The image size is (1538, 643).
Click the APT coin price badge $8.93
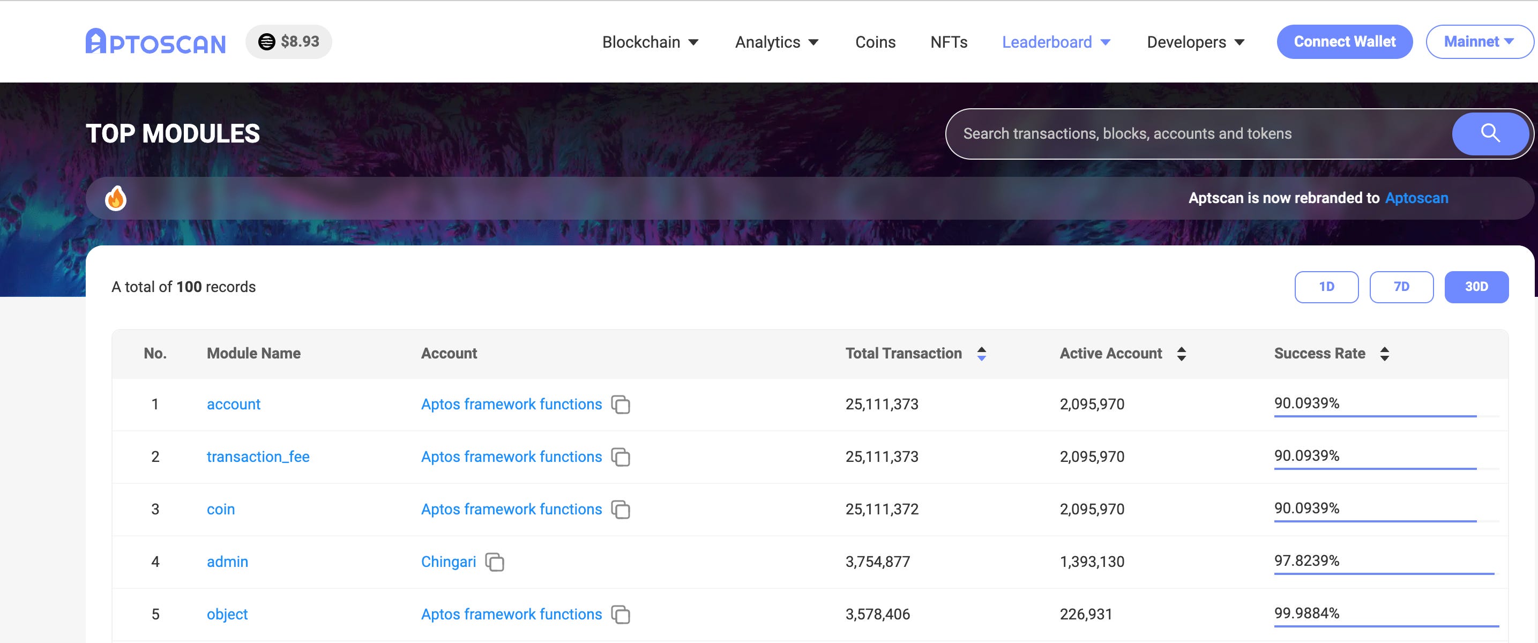point(289,42)
